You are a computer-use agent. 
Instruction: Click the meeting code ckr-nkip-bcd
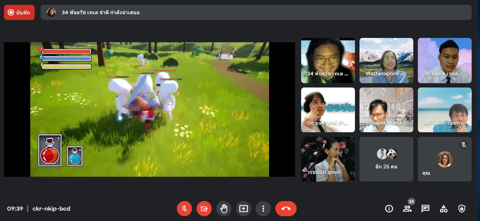51,209
